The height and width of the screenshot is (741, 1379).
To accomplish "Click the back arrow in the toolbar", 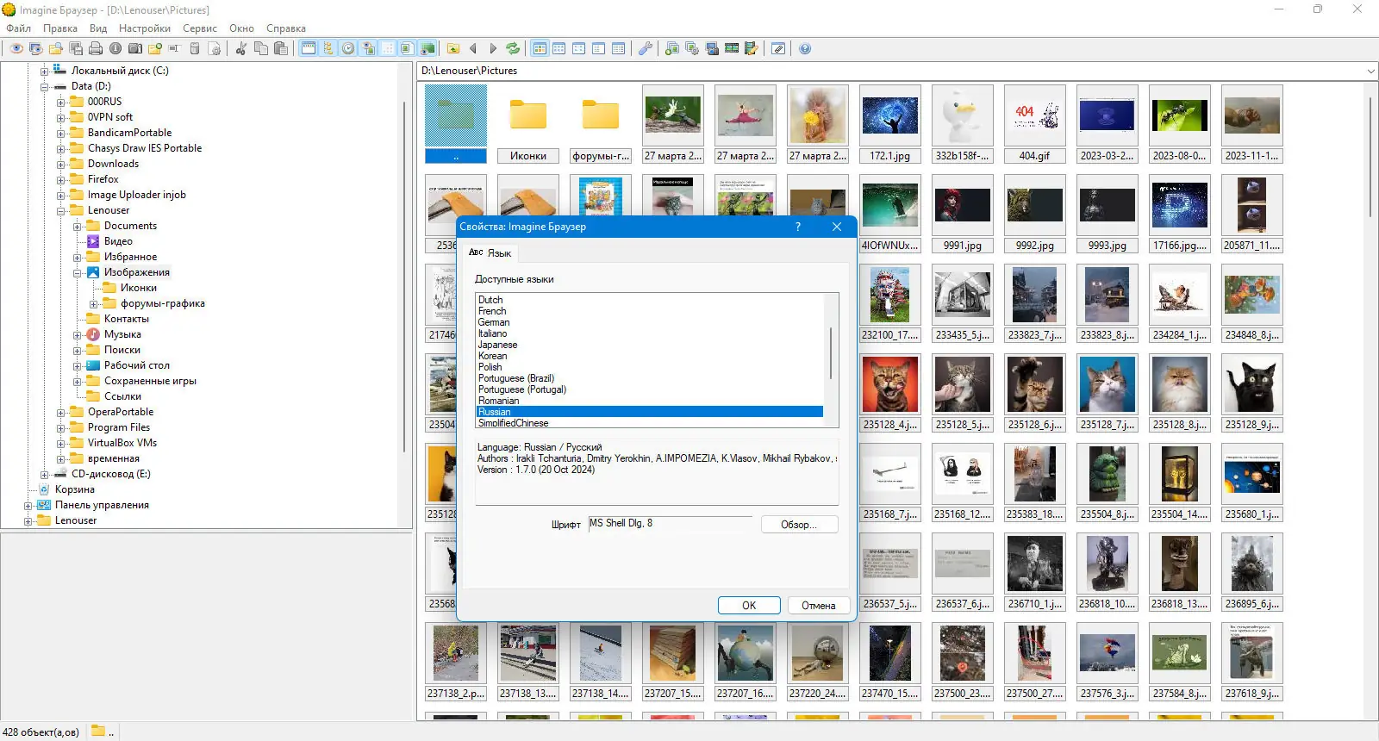I will pyautogui.click(x=473, y=49).
